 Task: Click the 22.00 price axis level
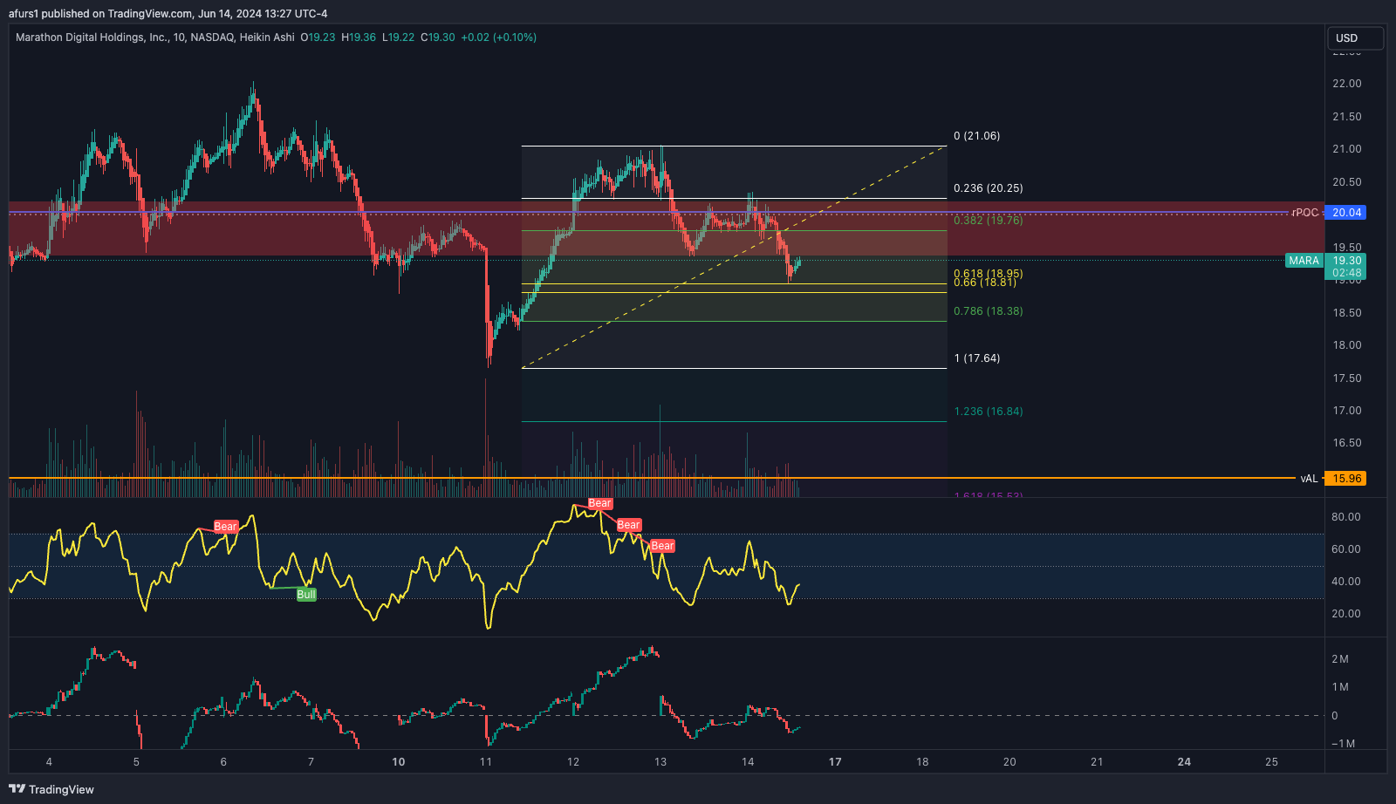click(1347, 84)
